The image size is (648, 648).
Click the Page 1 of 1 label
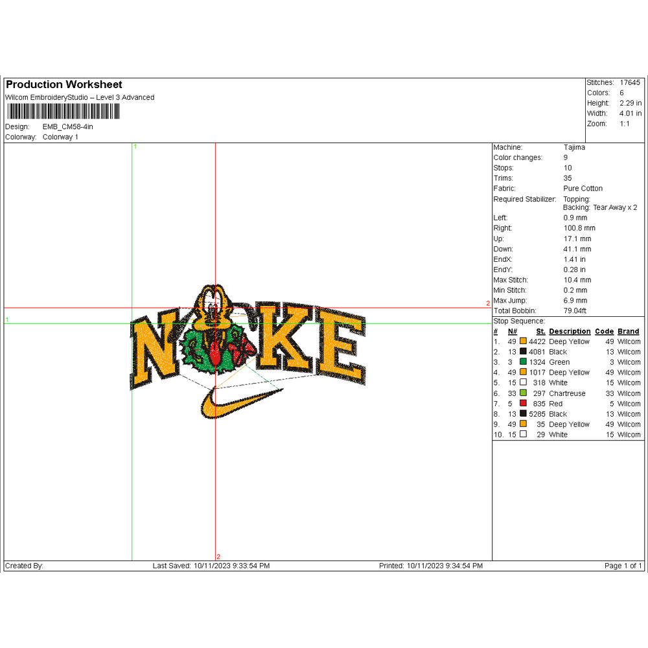point(621,565)
